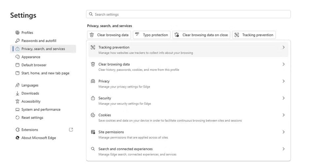Click the Tracking prevention chip label
The height and width of the screenshot is (165, 330).
pos(258,35)
